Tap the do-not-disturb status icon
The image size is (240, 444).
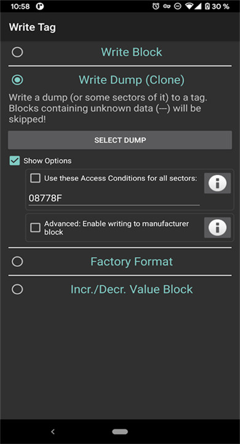[177, 6]
